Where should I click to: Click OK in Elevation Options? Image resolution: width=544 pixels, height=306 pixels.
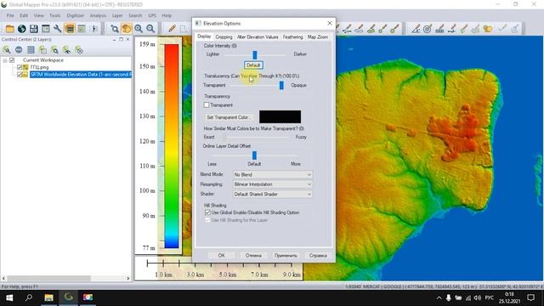(x=221, y=255)
